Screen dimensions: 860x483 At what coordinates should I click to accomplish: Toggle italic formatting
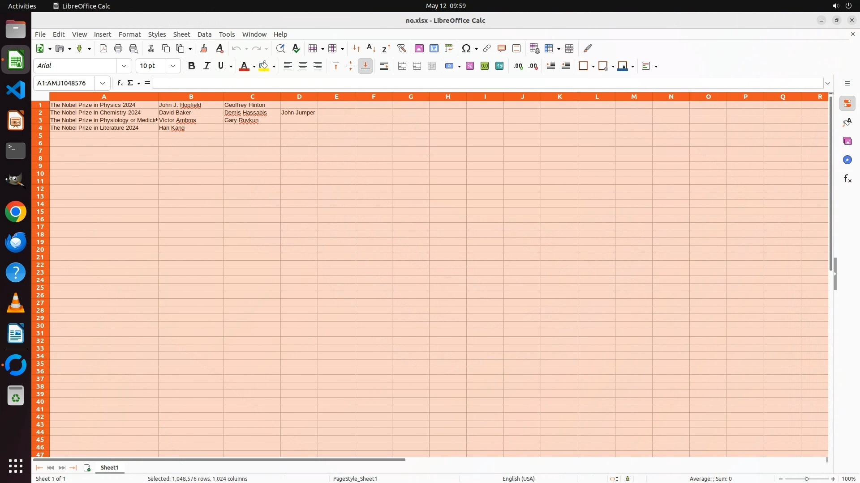206,66
